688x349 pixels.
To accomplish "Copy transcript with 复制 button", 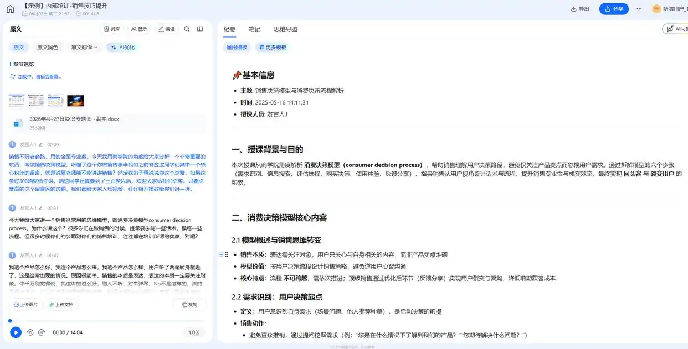I will click(189, 305).
